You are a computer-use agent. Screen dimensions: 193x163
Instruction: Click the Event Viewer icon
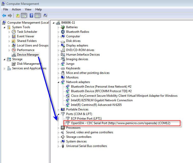(14, 36)
